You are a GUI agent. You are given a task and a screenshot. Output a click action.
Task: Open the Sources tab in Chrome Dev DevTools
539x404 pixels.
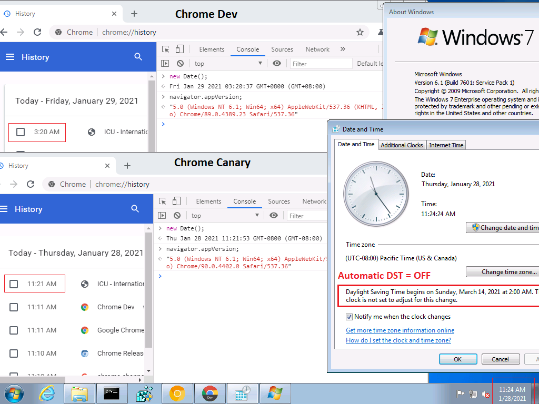[282, 49]
